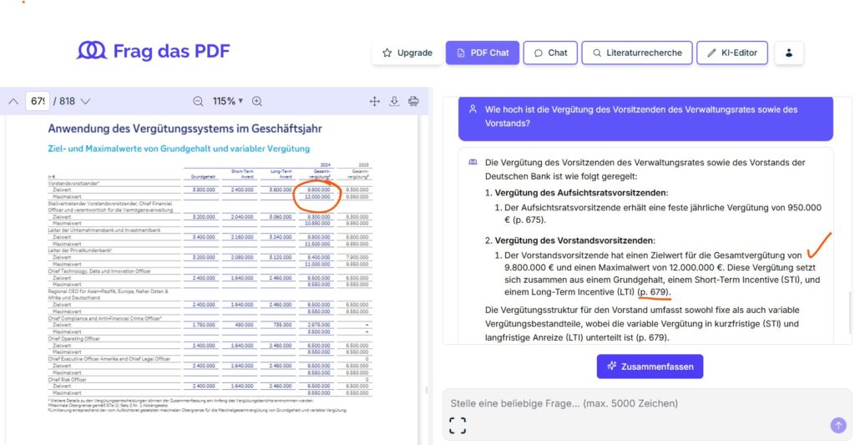Click the underlined (p. 679) reference
This screenshot has width=855, height=445.
653,292
